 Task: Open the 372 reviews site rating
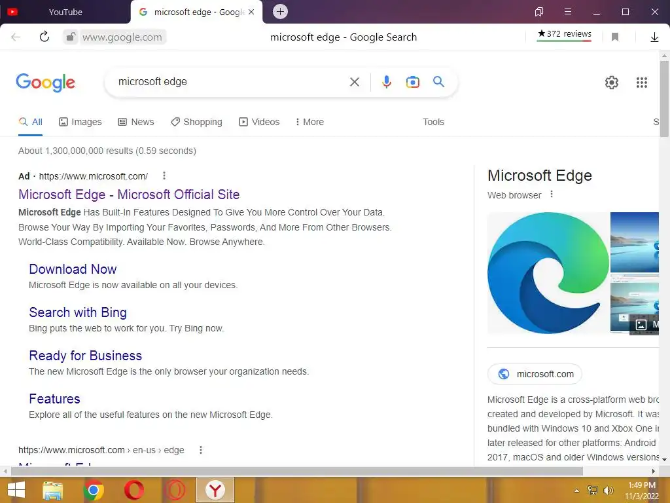(565, 34)
